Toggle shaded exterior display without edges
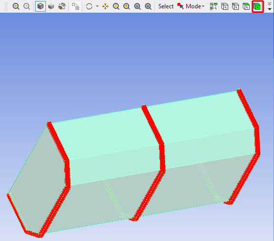 click(51, 6)
